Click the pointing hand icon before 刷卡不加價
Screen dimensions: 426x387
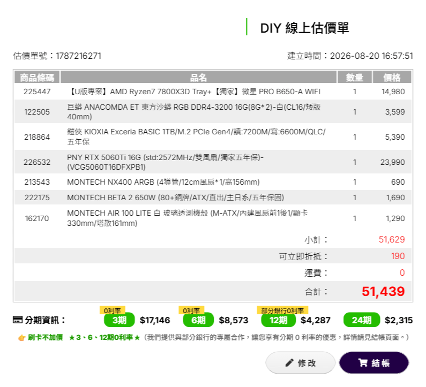point(22,338)
